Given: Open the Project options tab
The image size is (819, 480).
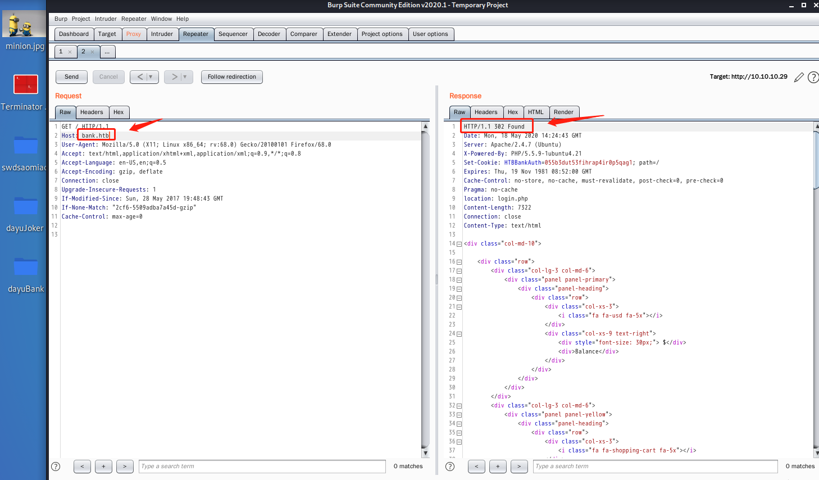Looking at the screenshot, I should pyautogui.click(x=382, y=34).
